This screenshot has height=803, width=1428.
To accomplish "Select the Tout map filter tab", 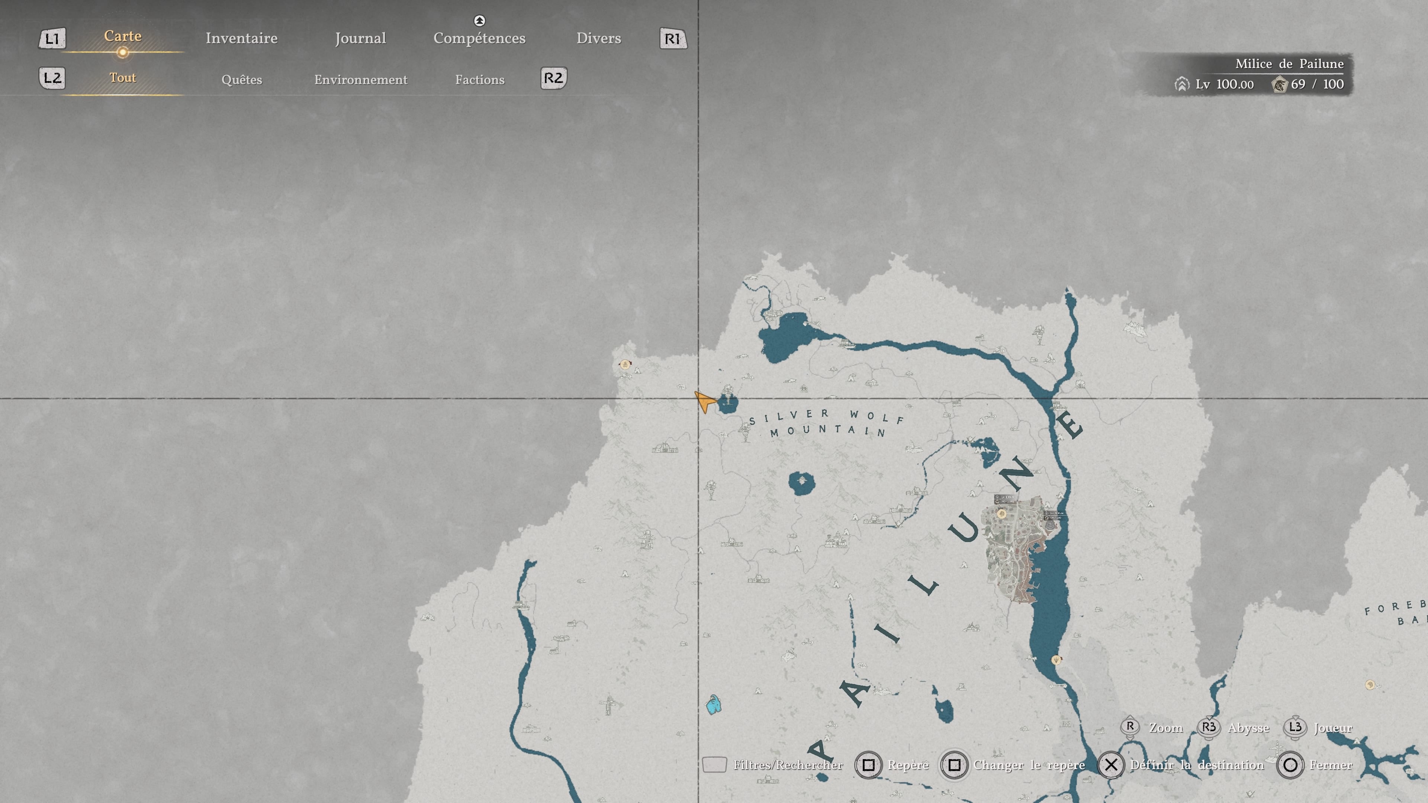I will [122, 78].
